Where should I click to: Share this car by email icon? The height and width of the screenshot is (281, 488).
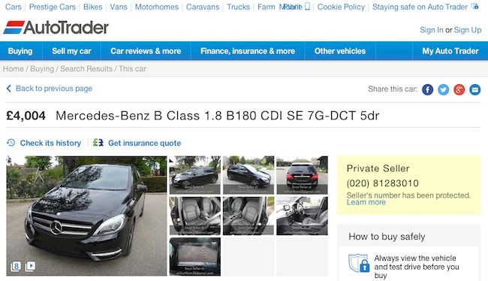(x=475, y=89)
